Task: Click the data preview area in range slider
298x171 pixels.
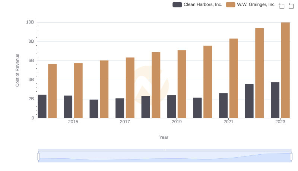Action: click(x=165, y=157)
